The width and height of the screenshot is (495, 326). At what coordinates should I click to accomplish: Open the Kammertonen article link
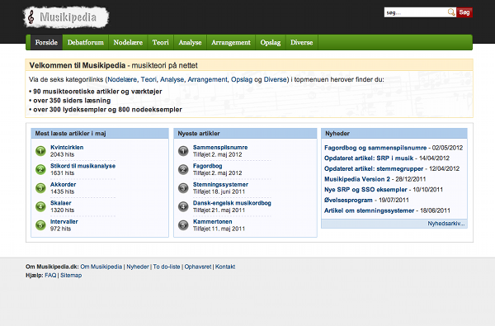click(213, 221)
